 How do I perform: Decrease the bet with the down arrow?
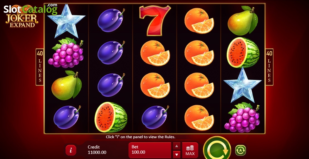[176, 155]
